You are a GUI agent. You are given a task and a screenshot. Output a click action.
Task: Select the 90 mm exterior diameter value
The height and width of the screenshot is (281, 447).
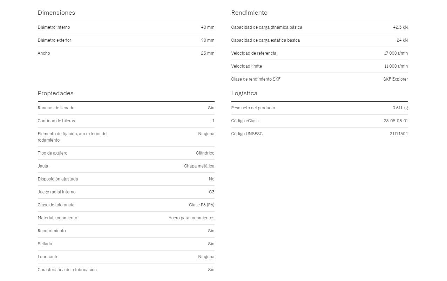(x=208, y=40)
